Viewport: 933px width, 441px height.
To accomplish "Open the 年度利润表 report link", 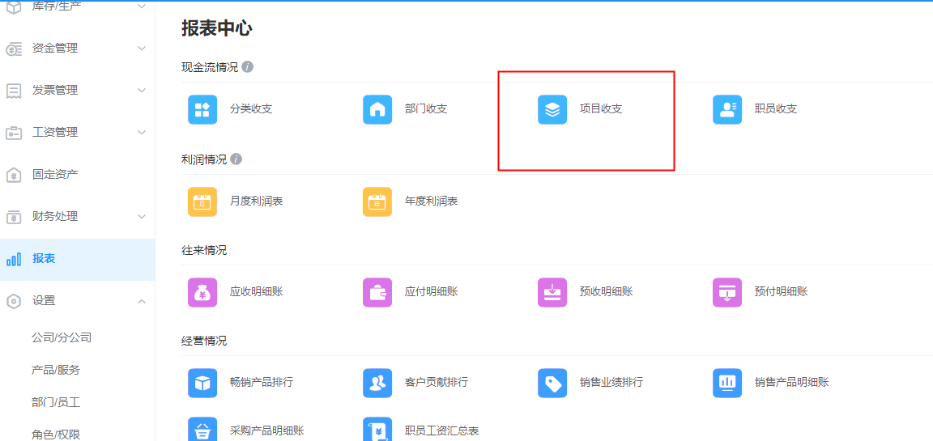I will tap(432, 201).
